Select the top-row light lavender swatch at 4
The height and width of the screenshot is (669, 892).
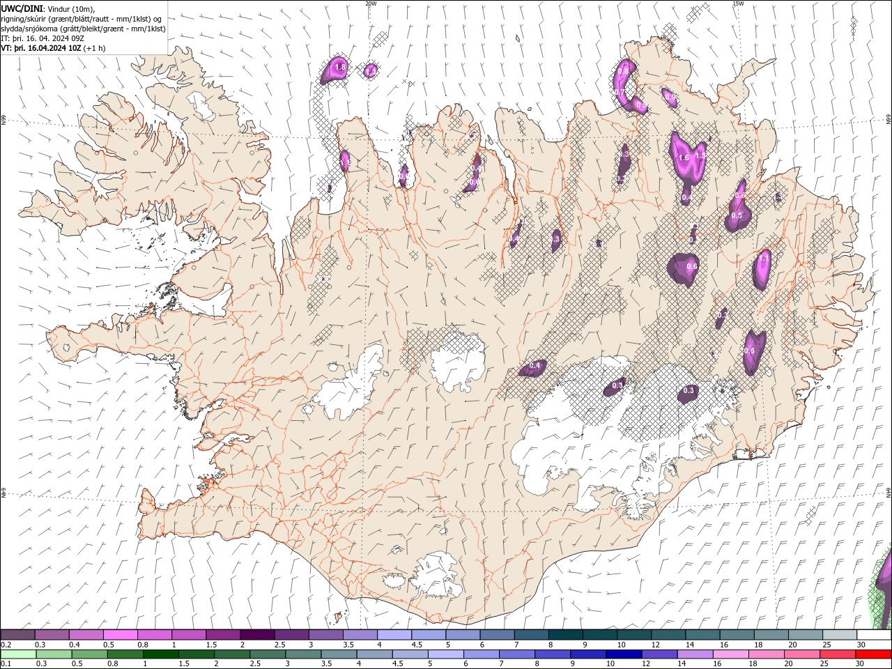click(394, 635)
